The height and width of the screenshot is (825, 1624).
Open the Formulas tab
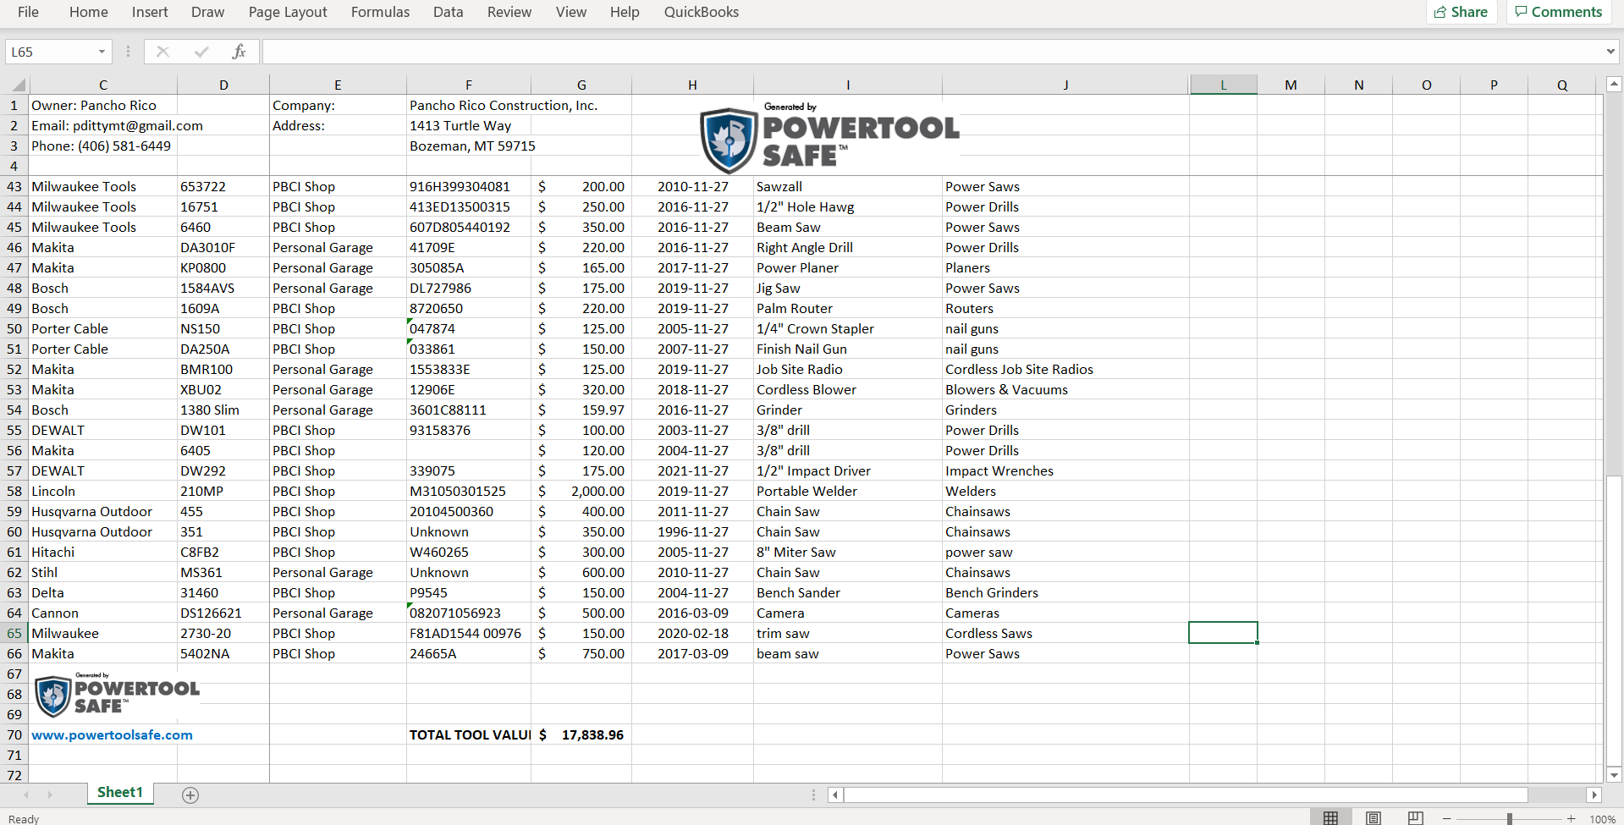pyautogui.click(x=380, y=12)
